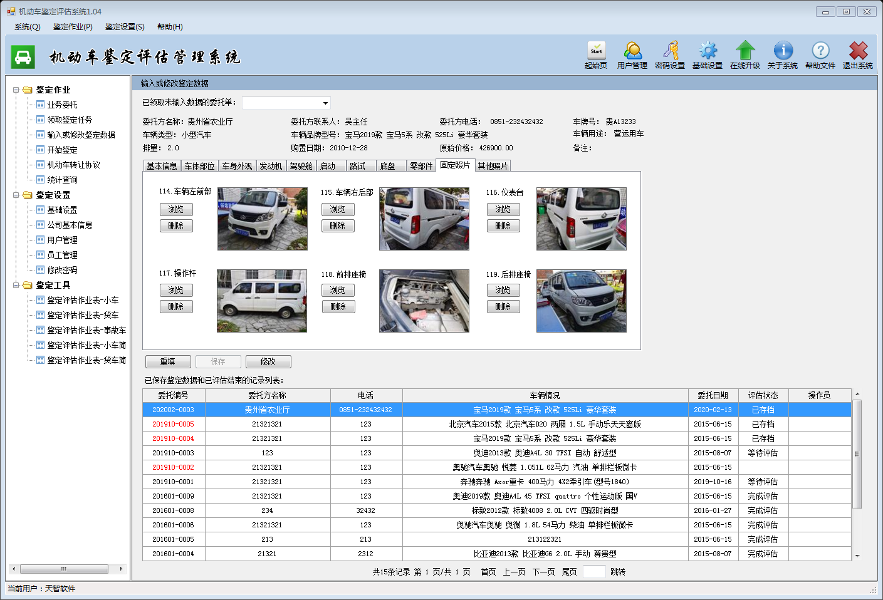Go to 下一页 next page
This screenshot has width=883, height=600.
tap(543, 572)
